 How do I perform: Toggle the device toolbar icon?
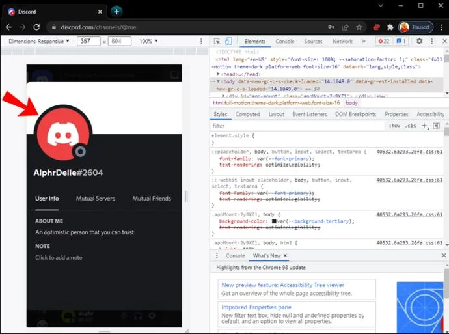point(228,41)
